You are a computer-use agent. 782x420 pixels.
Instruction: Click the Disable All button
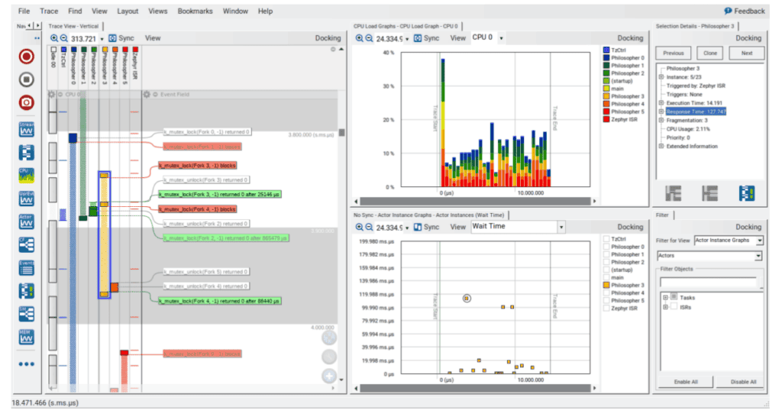click(743, 382)
